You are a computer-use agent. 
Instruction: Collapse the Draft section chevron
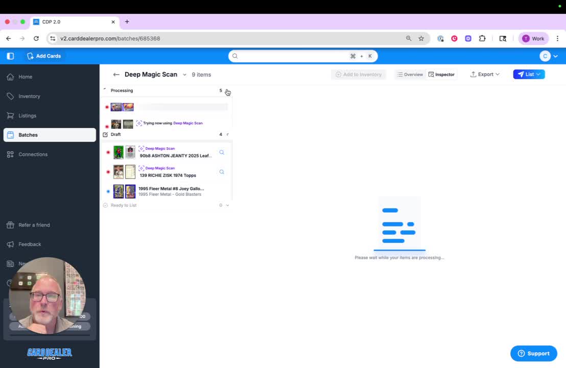point(227,134)
